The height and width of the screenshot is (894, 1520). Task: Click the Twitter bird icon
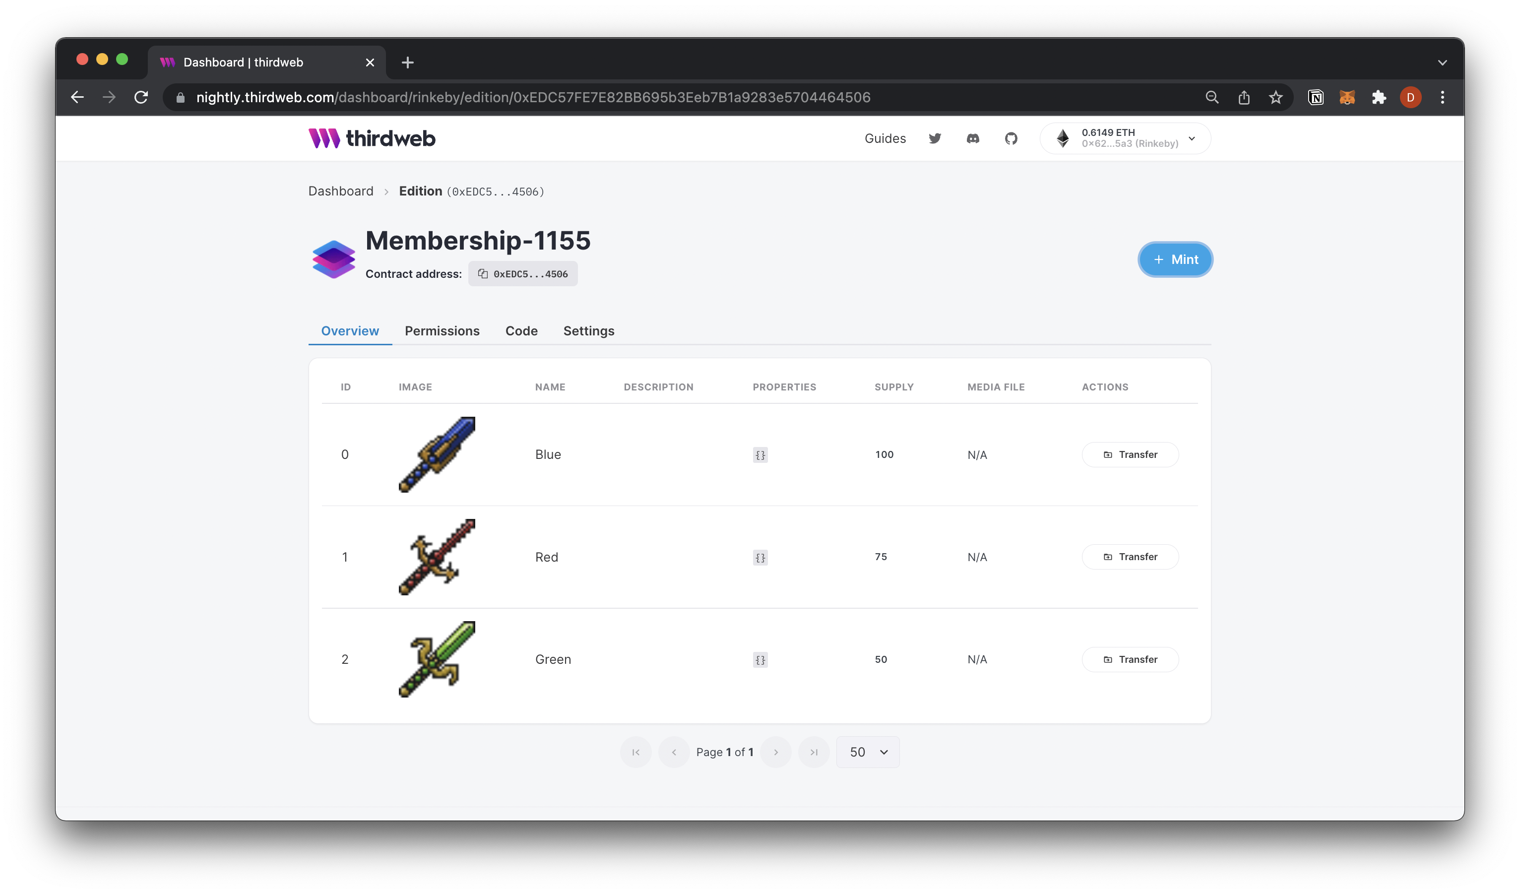point(934,137)
